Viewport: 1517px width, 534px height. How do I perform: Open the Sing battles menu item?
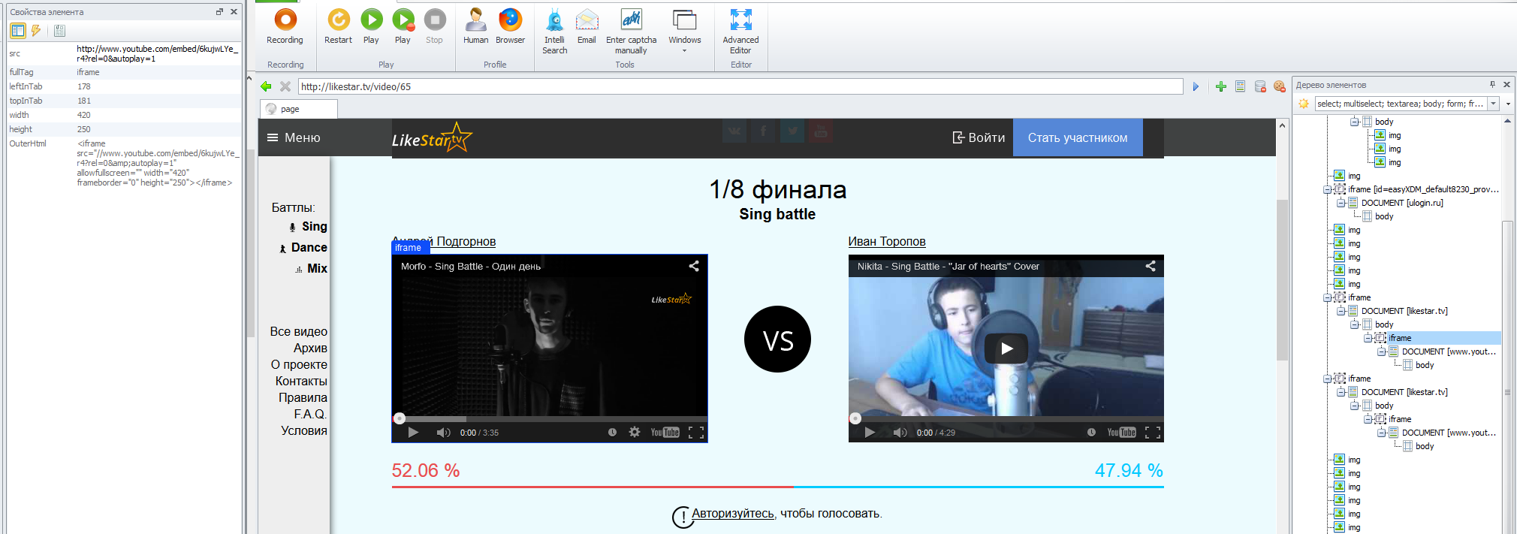308,226
